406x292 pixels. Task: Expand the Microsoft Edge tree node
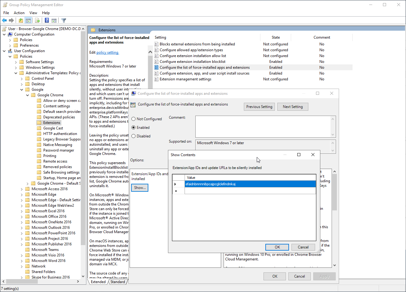[x=22, y=194]
